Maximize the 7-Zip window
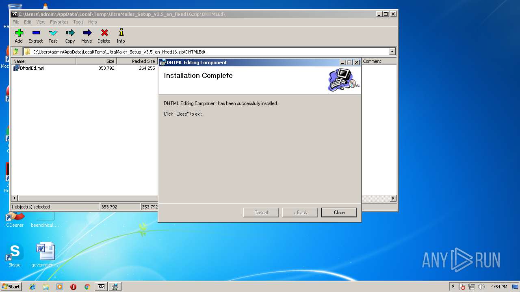This screenshot has width=520, height=292. [386, 14]
